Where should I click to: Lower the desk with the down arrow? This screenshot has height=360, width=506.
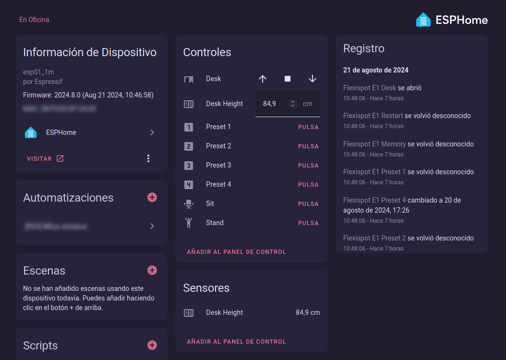tap(313, 79)
